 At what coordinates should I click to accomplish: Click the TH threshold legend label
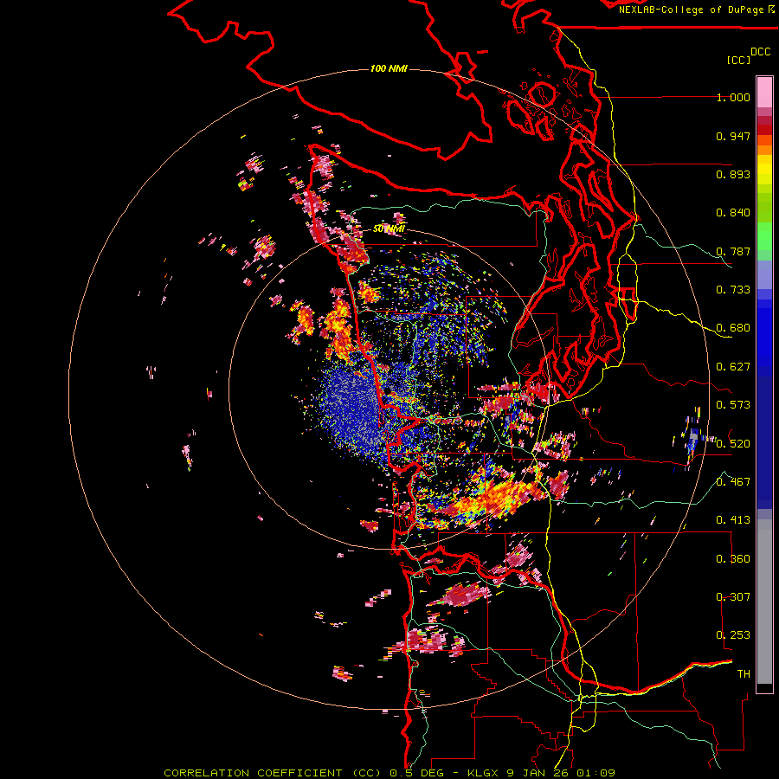point(744,674)
